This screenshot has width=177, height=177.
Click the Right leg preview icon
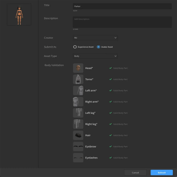pos(78,124)
